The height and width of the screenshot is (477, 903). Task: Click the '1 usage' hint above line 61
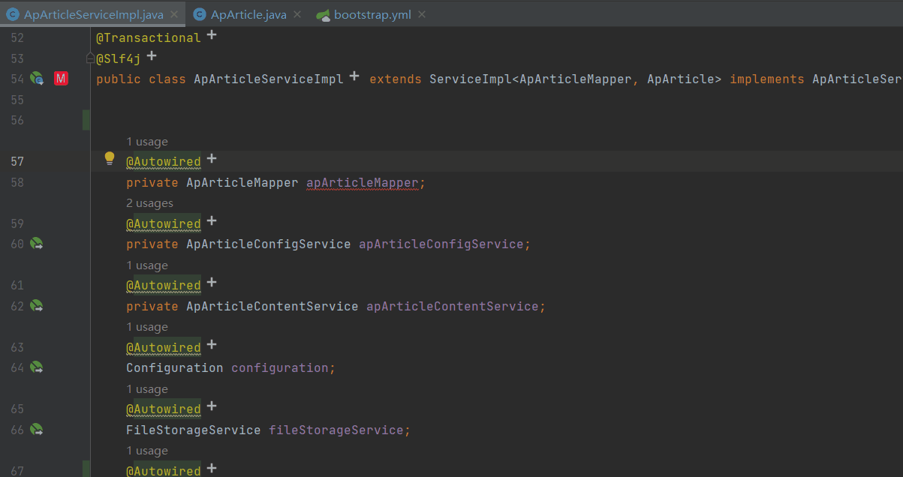147,265
